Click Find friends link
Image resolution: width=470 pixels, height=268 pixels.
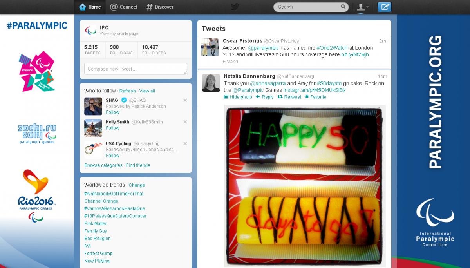[x=138, y=165]
